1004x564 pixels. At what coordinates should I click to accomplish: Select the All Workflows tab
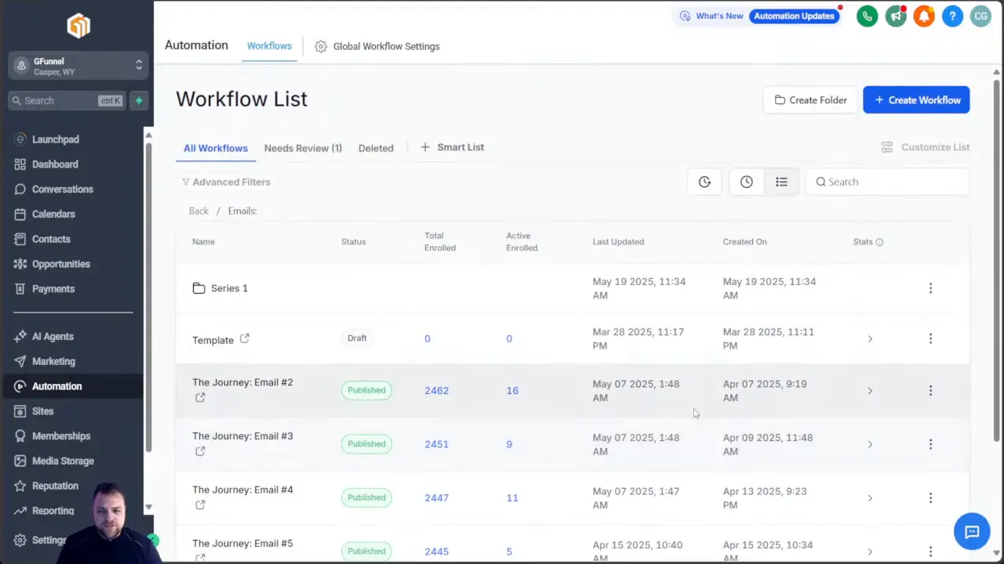click(x=216, y=148)
